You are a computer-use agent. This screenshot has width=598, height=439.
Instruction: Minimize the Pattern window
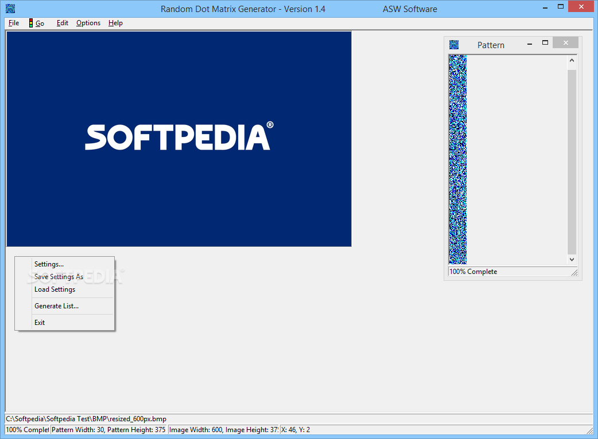[x=529, y=44]
